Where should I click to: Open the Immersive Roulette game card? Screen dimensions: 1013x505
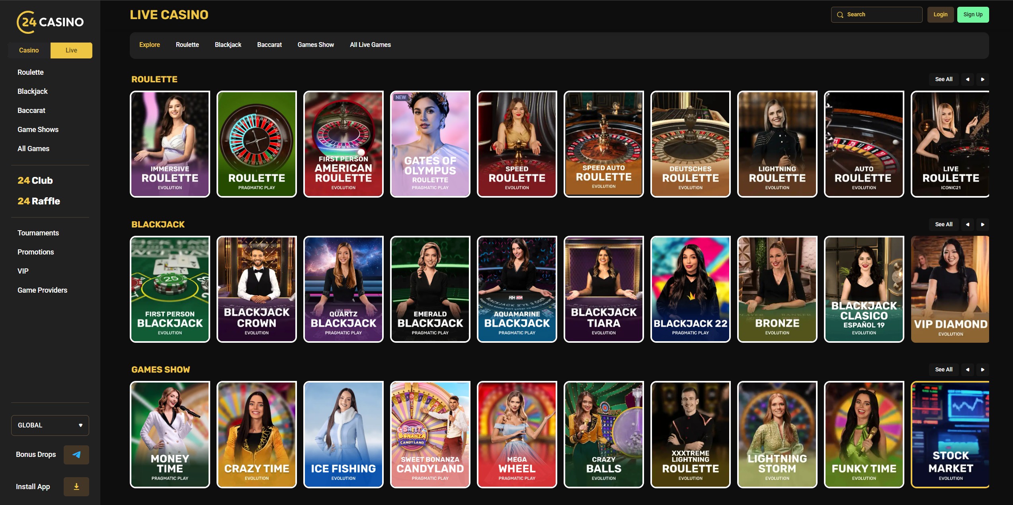pos(170,144)
